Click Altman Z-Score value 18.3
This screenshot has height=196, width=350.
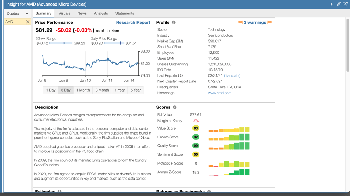tap(196, 172)
